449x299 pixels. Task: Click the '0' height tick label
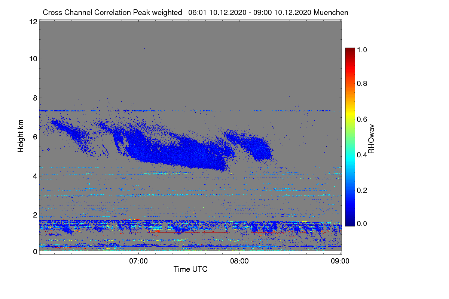click(x=35, y=252)
